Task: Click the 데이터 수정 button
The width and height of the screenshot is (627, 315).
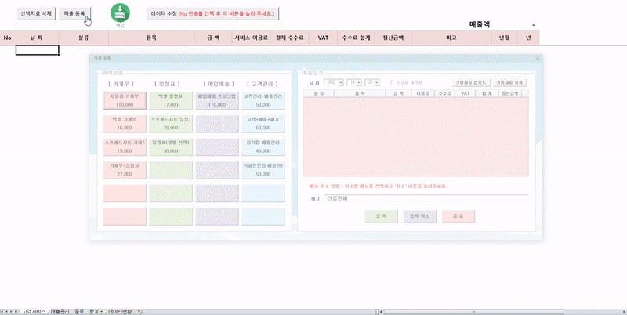Action: coord(213,13)
